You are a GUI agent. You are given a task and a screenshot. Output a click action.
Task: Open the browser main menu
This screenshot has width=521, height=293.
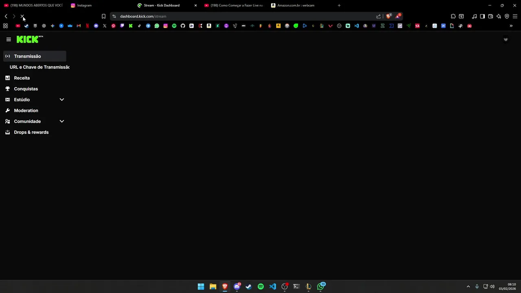(x=515, y=16)
